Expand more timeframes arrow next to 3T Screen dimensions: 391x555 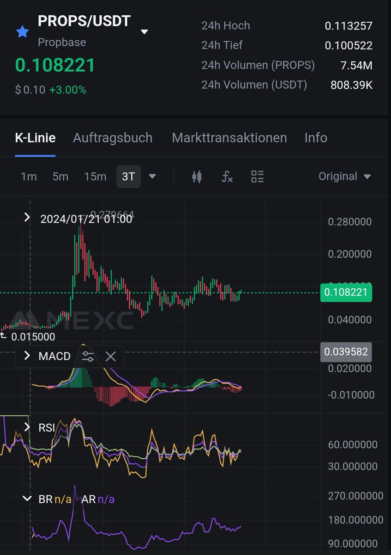click(x=152, y=176)
